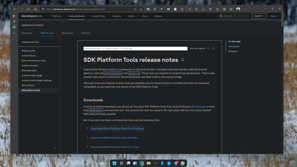Download SDK Platform-Tools for Mac
This screenshot has height=167, width=297.
(x=114, y=138)
